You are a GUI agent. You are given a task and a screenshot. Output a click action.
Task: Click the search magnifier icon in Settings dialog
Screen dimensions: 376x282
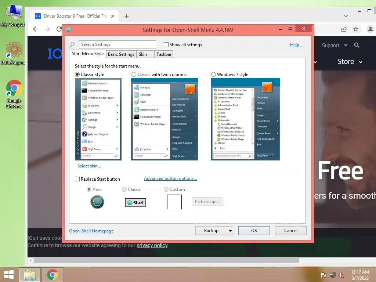[x=72, y=44]
